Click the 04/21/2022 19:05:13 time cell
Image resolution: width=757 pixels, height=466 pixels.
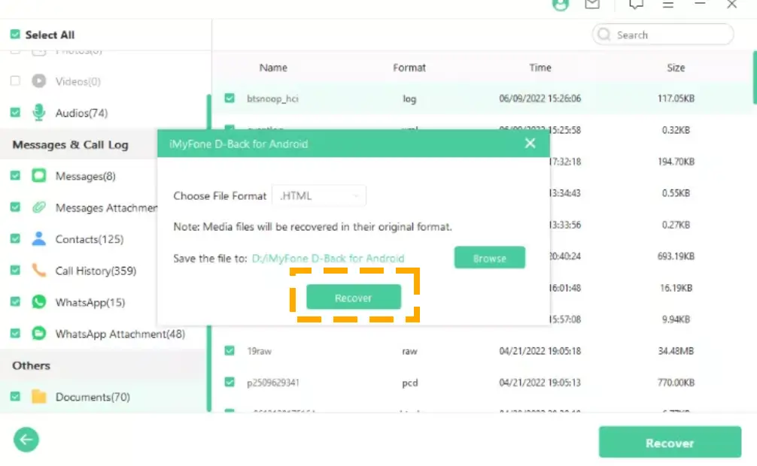[x=540, y=383]
